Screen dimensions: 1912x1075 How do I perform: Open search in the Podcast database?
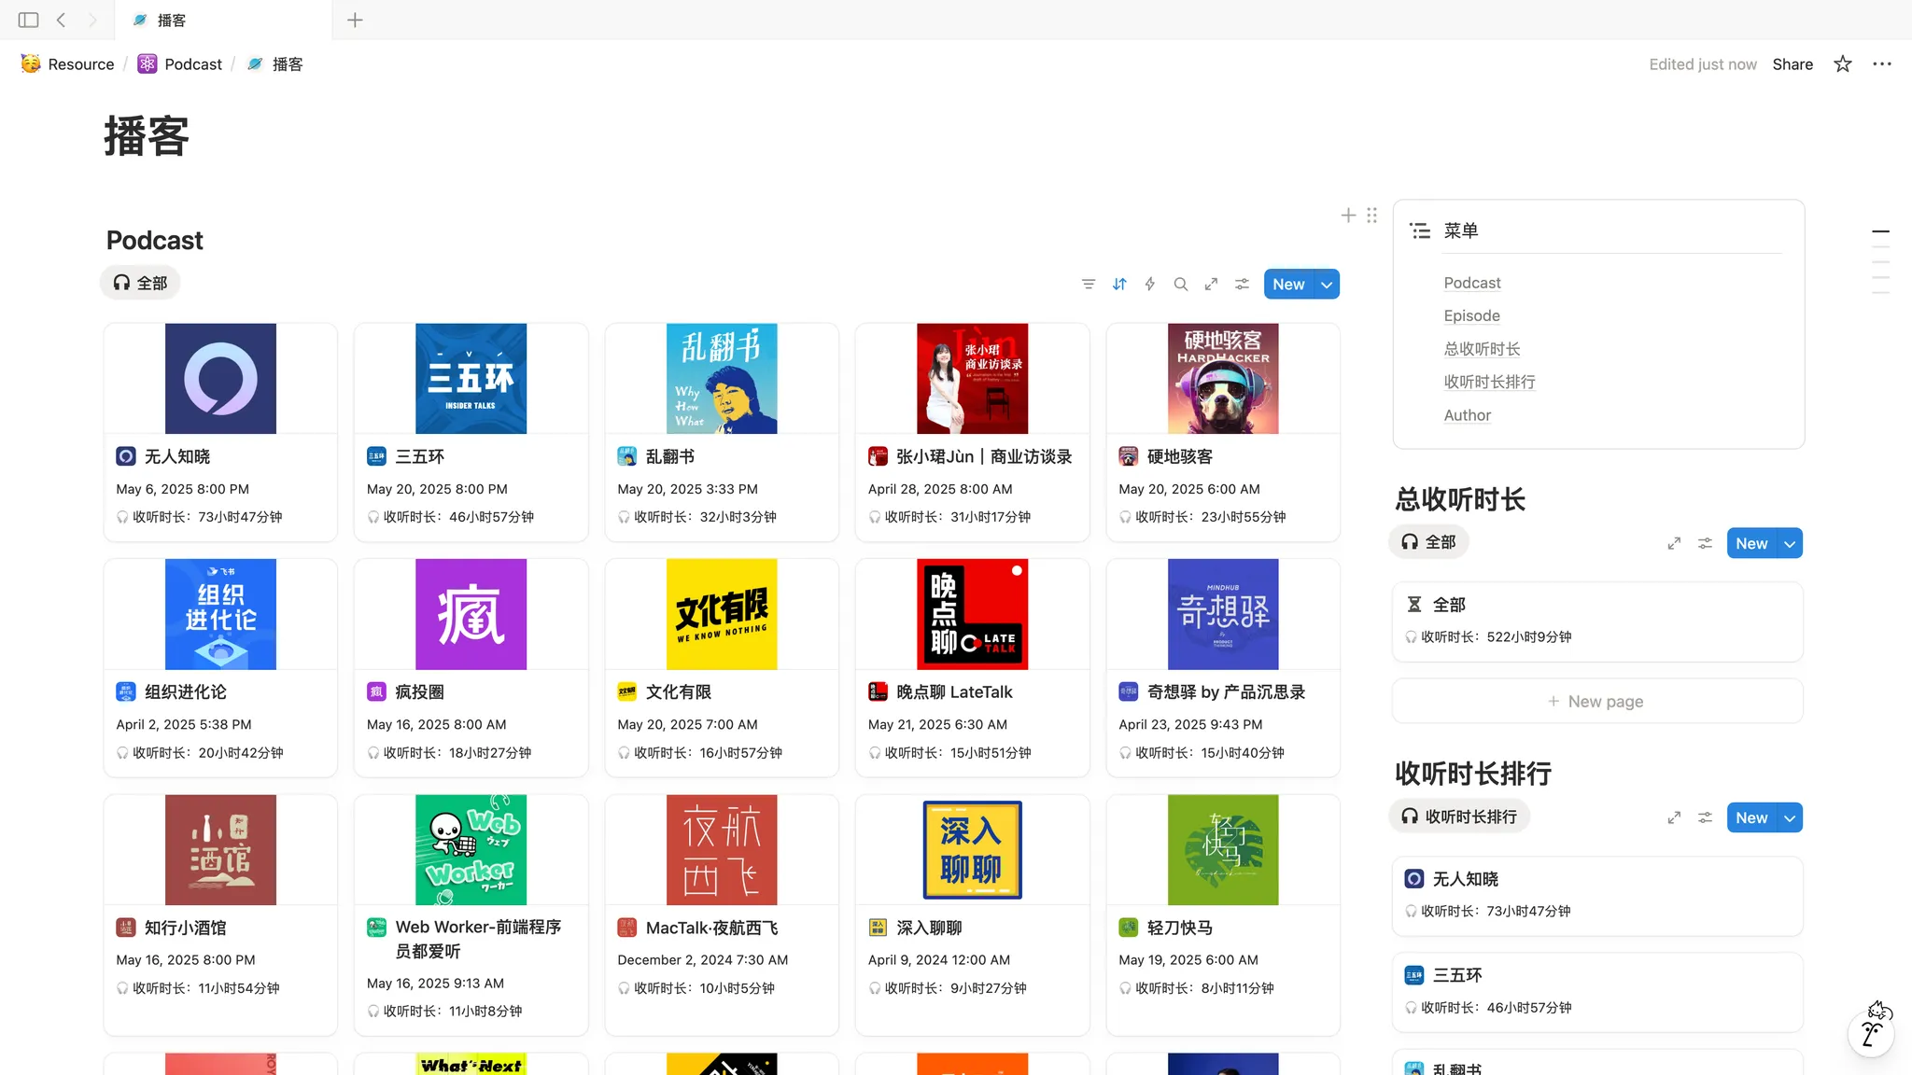click(x=1181, y=285)
